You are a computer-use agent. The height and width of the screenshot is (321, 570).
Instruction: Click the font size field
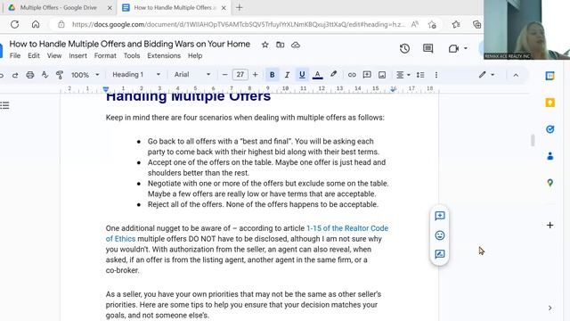click(240, 75)
